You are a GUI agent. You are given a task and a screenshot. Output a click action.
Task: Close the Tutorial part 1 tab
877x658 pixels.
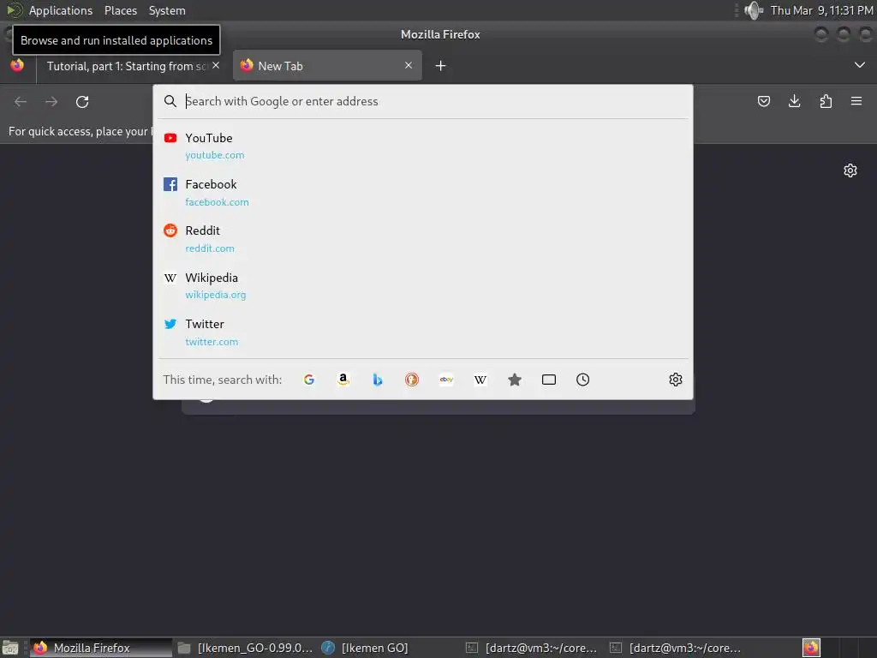coord(216,65)
